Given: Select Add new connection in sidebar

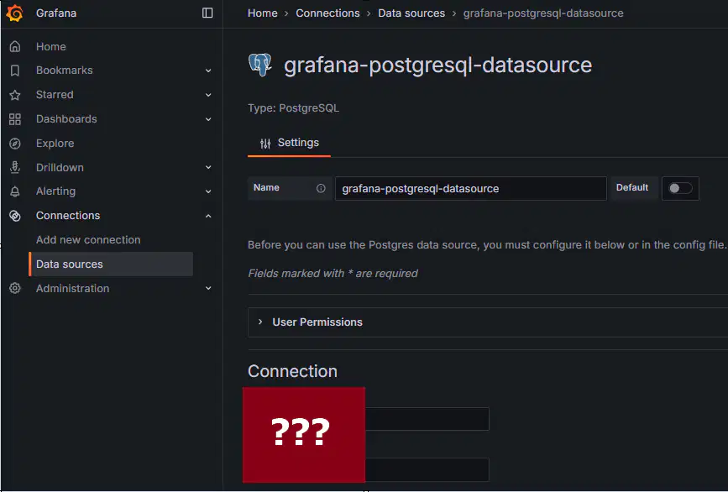Looking at the screenshot, I should coord(88,239).
